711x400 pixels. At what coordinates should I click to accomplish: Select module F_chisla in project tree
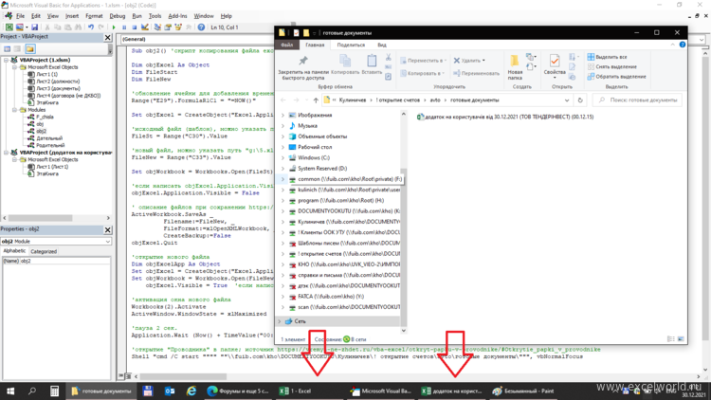coord(45,117)
